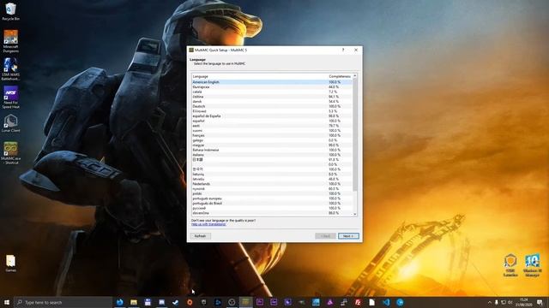This screenshot has width=549, height=308.
Task: Select the português europeu row
Action: pos(272,198)
